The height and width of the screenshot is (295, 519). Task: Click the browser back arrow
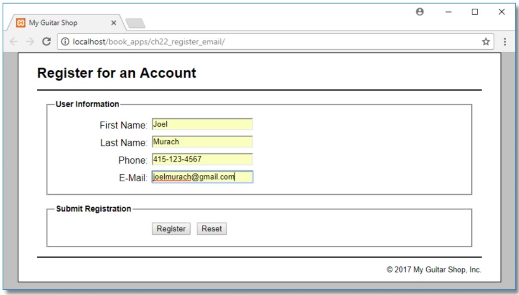pos(13,42)
